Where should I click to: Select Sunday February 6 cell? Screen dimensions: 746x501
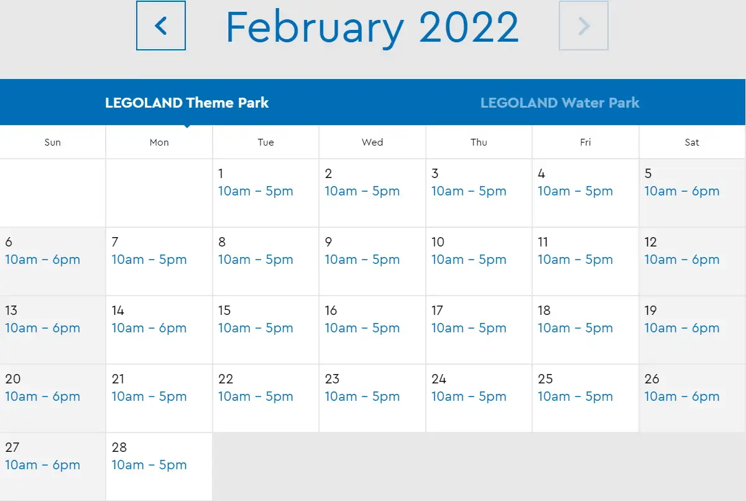coord(53,261)
